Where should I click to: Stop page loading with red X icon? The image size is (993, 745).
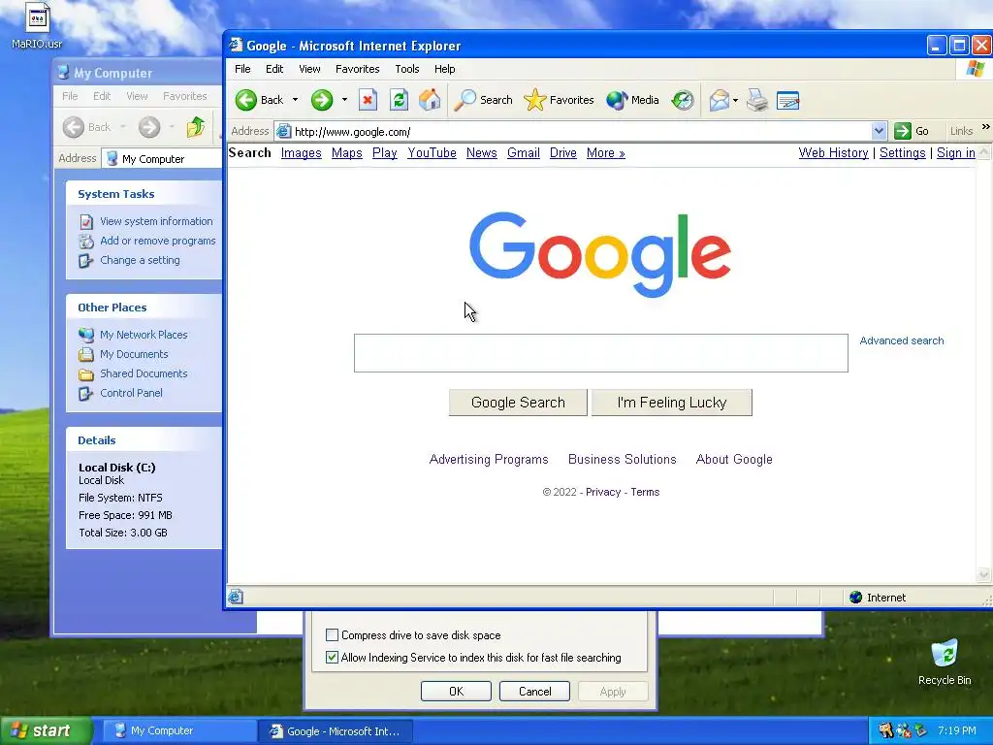[368, 100]
